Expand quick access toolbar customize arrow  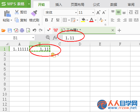[x=48, y=30]
